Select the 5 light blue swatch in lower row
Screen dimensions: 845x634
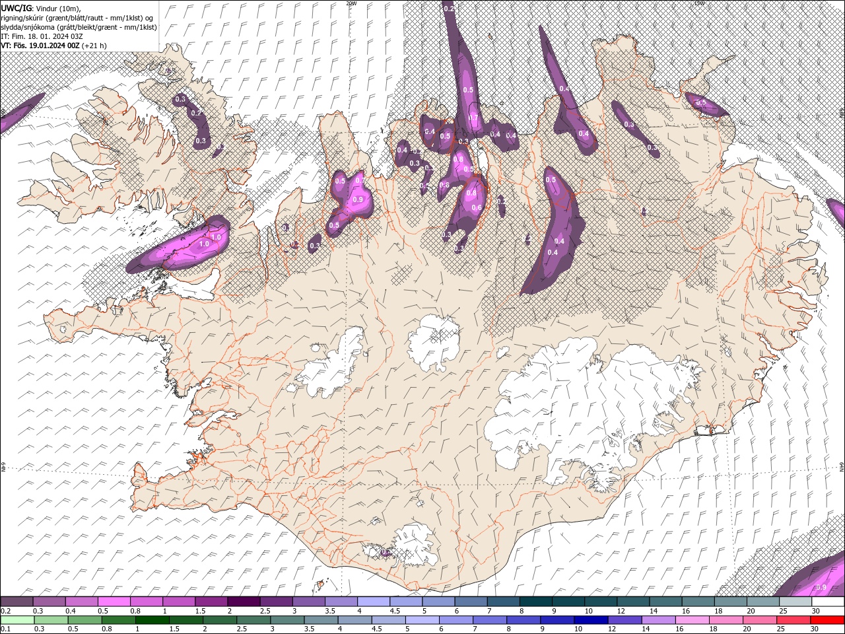point(422,620)
